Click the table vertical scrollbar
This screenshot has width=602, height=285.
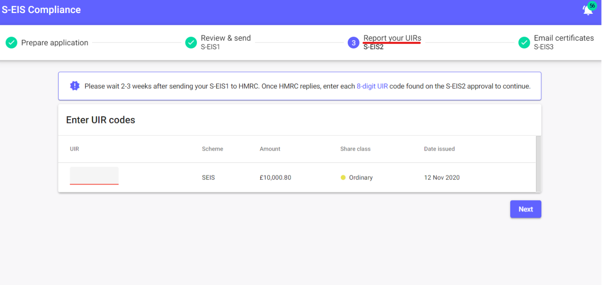538,164
